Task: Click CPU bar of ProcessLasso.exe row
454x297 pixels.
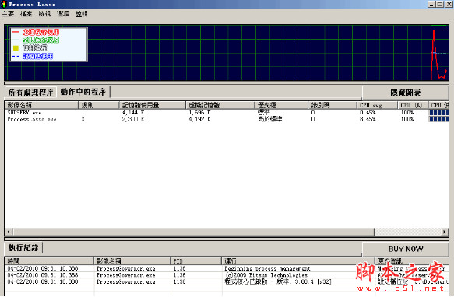Action: 438,119
